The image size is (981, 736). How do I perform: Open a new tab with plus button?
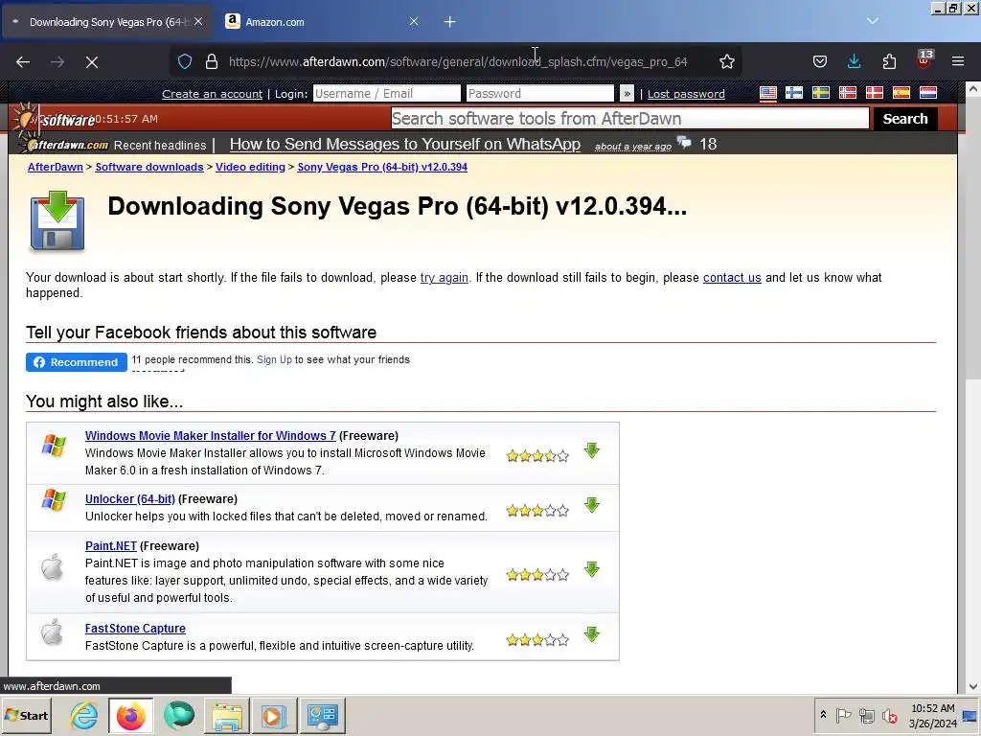point(450,21)
